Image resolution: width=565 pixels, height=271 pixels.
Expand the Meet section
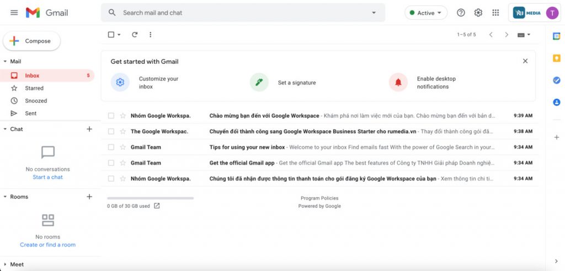coord(5,264)
